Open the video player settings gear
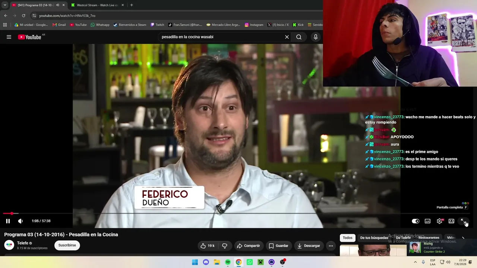477x268 pixels. click(440, 221)
